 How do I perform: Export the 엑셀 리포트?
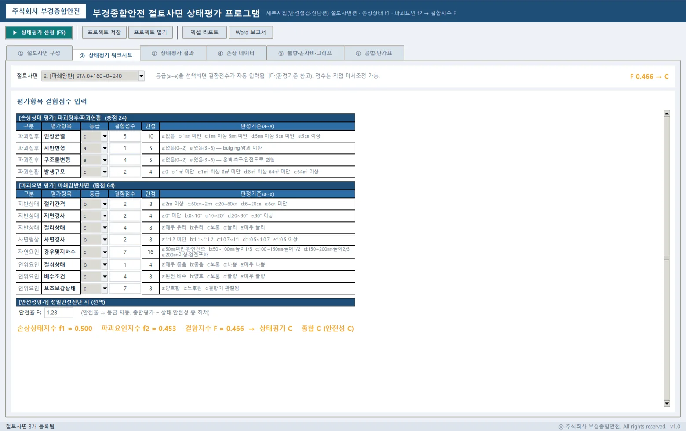pos(204,33)
